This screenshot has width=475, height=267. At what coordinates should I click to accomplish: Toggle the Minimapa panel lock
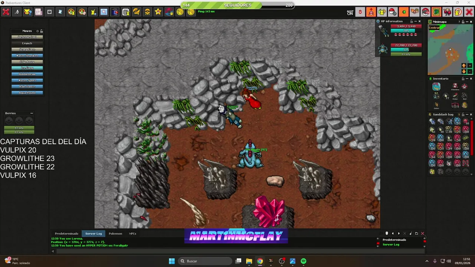pyautogui.click(x=463, y=22)
